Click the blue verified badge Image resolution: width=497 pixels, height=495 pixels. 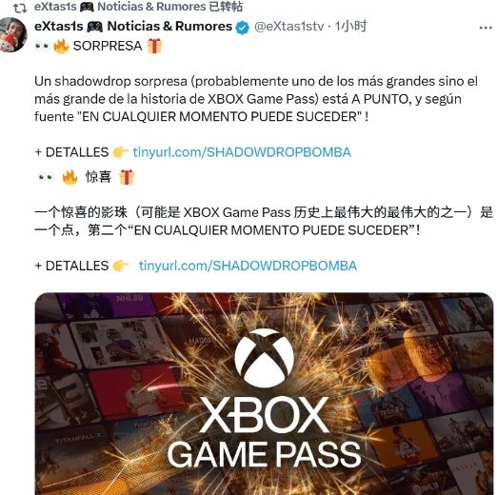[243, 28]
